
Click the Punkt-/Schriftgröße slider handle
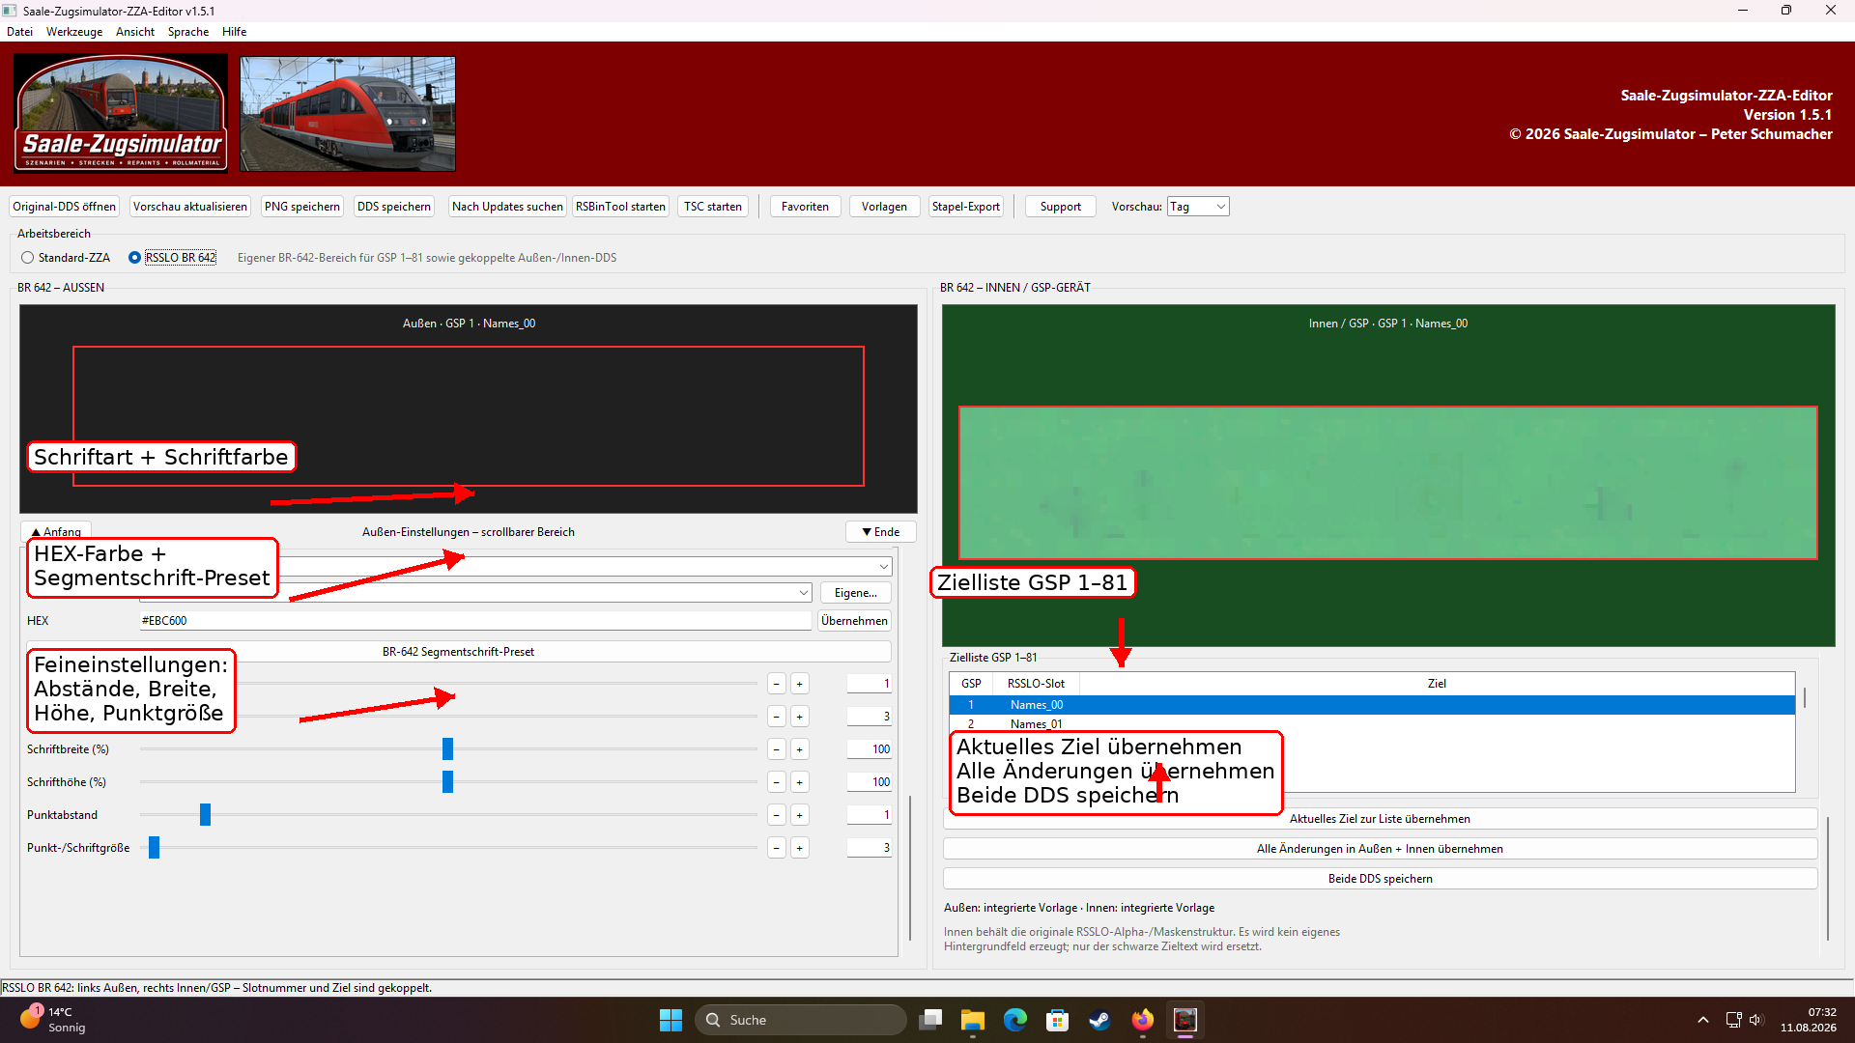tap(154, 848)
